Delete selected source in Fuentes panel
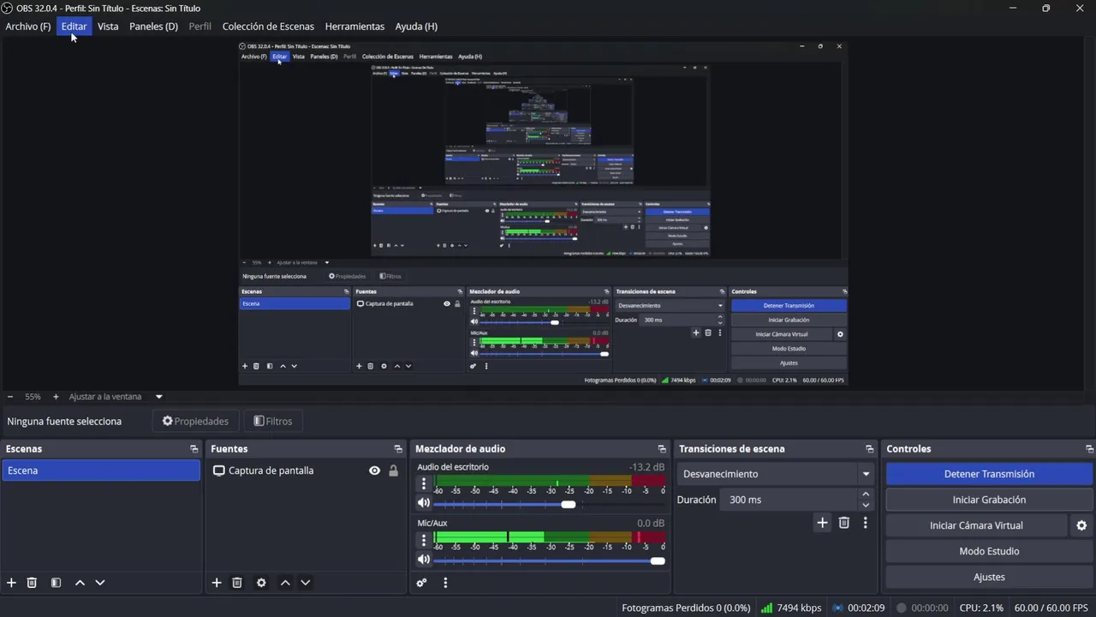The image size is (1096, 617). 237,583
